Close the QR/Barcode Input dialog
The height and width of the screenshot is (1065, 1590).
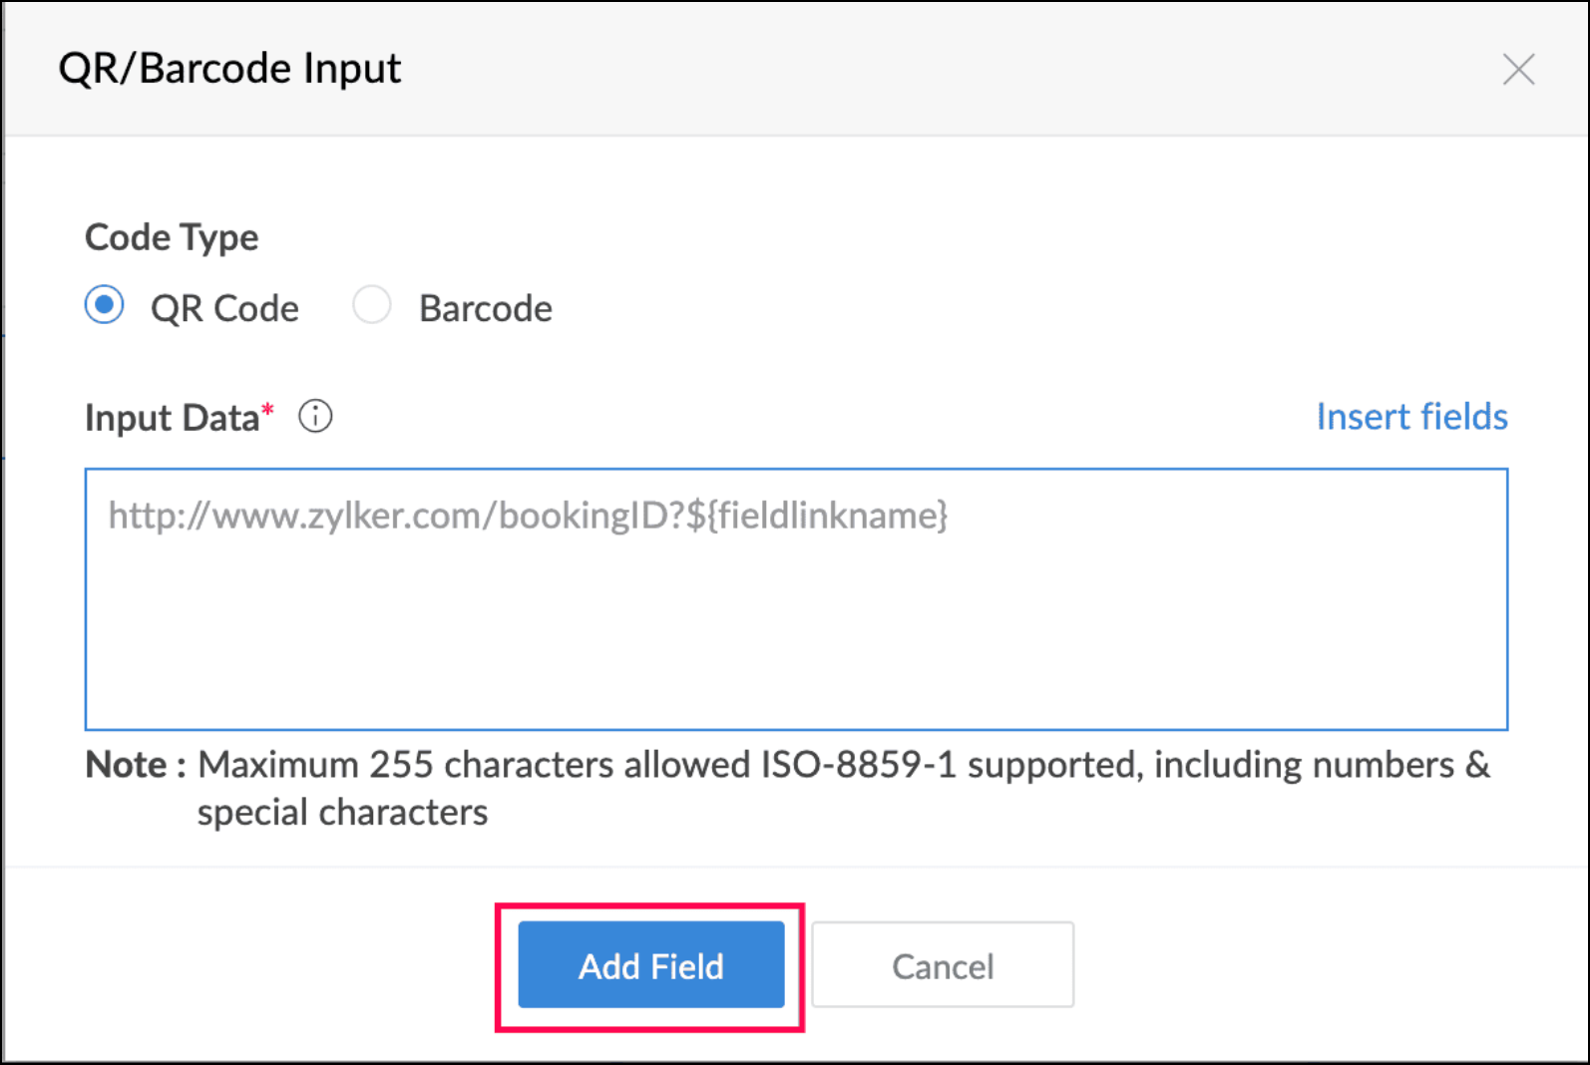pos(1518,70)
